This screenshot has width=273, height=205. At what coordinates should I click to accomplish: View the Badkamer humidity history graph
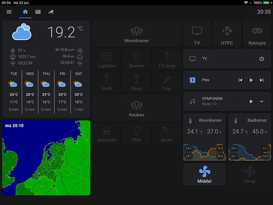click(250, 152)
